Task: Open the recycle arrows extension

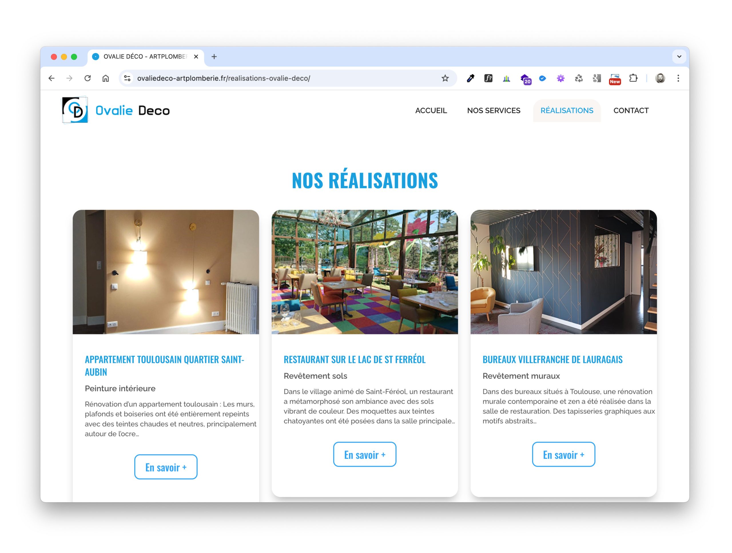Action: (x=578, y=78)
